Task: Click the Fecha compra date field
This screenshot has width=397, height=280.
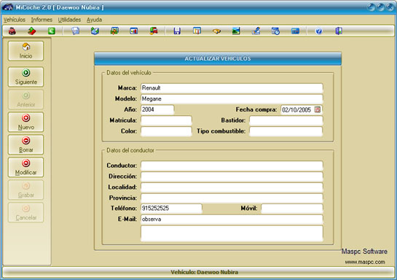Action: [302, 109]
